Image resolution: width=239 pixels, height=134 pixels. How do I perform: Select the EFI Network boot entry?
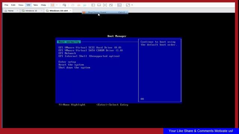click(67, 53)
